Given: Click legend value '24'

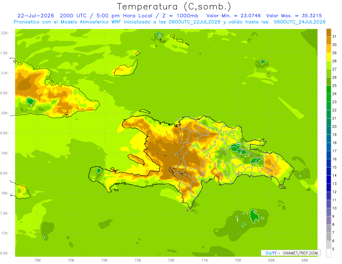Looking at the screenshot, I should (335, 94).
